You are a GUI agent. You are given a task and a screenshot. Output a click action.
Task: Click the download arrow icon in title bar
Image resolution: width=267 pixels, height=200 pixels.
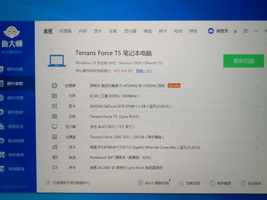[235, 31]
